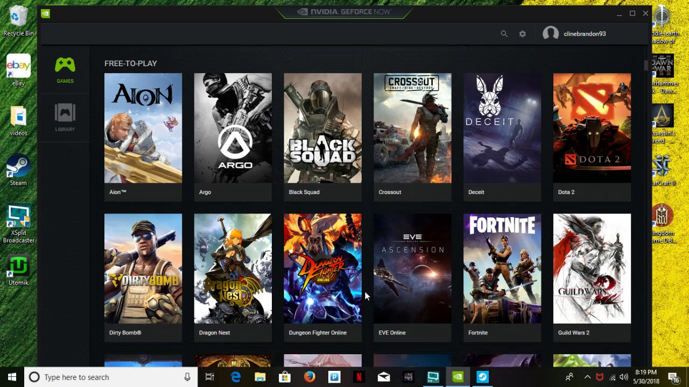
Task: Open the clinebrandon93 account name
Action: pos(585,34)
